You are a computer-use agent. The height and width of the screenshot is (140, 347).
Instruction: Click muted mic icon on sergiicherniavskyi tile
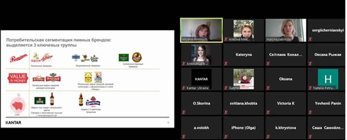click(x=310, y=39)
